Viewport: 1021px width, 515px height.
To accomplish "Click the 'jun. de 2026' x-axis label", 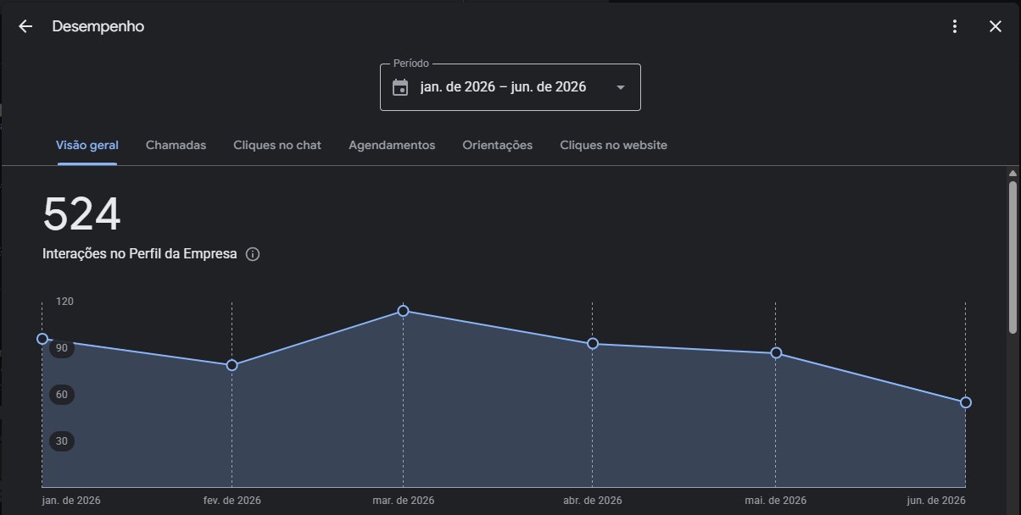I will pyautogui.click(x=936, y=501).
